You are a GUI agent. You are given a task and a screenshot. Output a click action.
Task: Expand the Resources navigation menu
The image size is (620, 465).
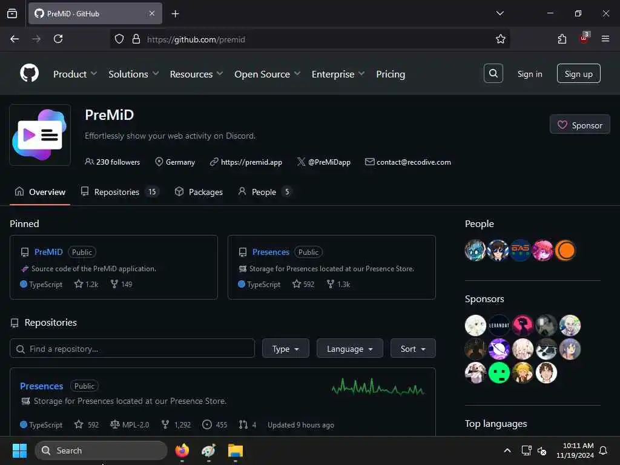[197, 74]
